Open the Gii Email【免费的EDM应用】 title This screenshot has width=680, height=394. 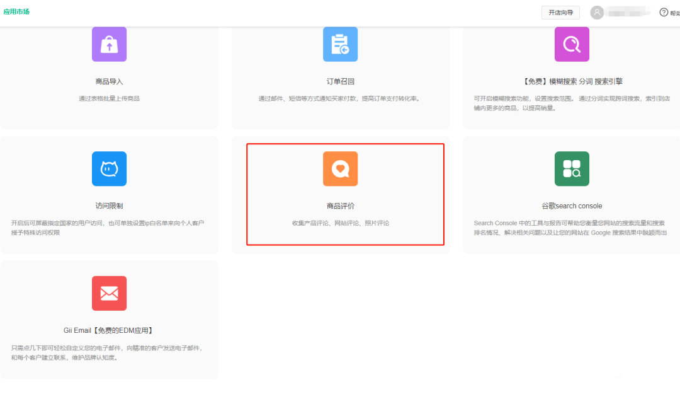[109, 330]
